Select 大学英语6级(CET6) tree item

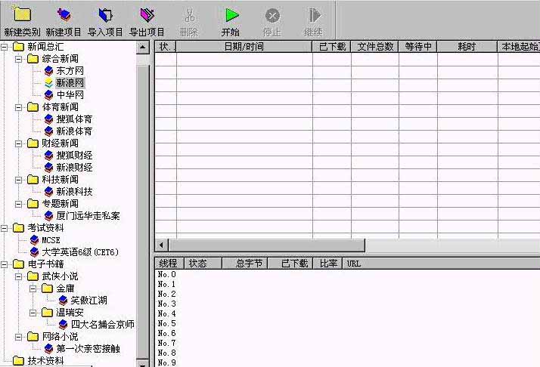point(79,252)
